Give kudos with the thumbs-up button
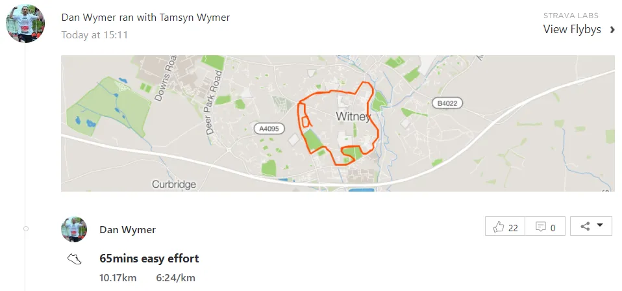 [x=505, y=227]
